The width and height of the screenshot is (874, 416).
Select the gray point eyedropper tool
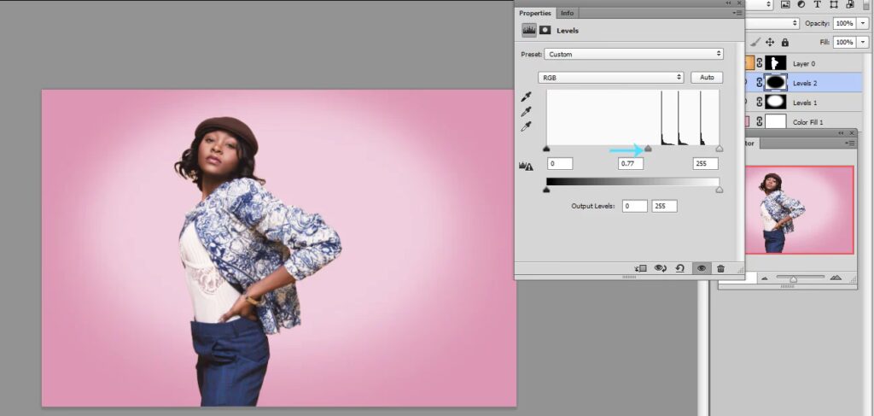pos(525,111)
